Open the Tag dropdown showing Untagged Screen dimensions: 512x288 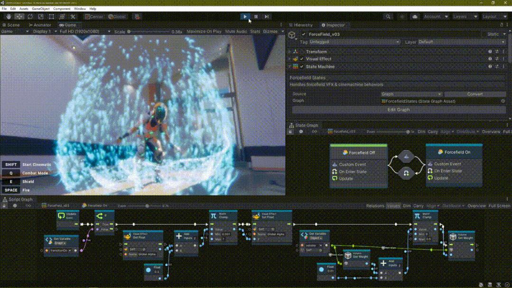tap(354, 42)
